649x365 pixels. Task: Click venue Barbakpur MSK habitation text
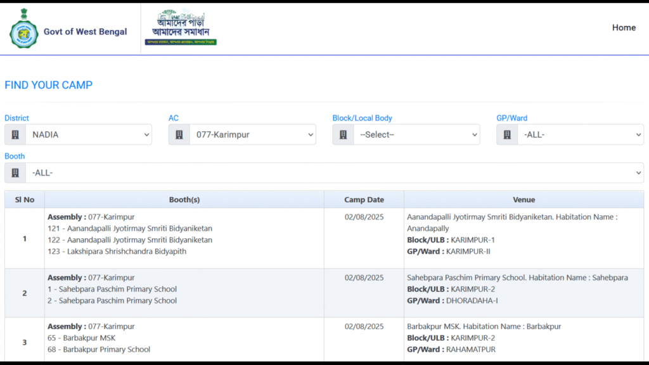484,326
